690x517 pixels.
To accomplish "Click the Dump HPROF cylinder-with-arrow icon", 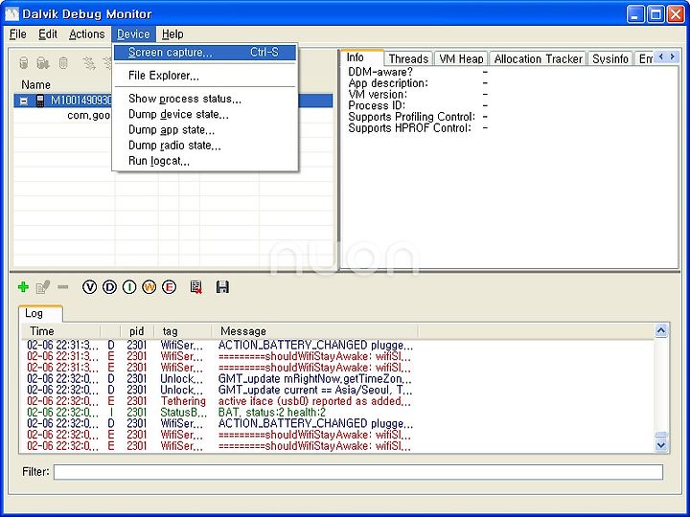I will pyautogui.click(x=43, y=63).
